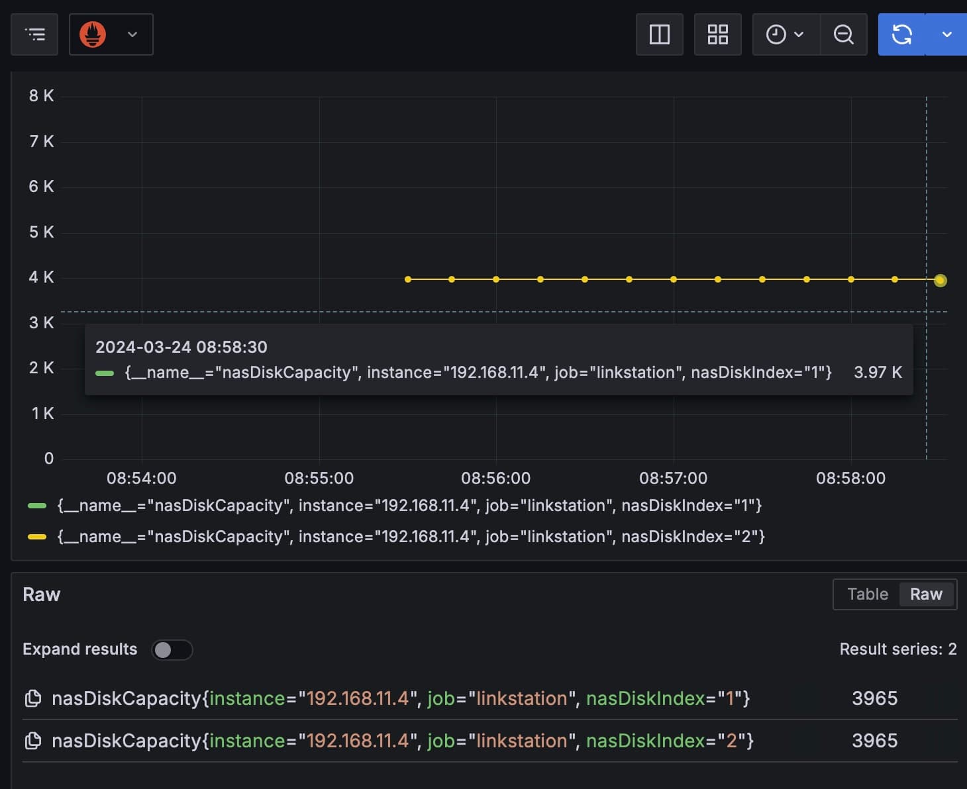Click legend label ending nasDiskIndex="2"

pyautogui.click(x=411, y=537)
